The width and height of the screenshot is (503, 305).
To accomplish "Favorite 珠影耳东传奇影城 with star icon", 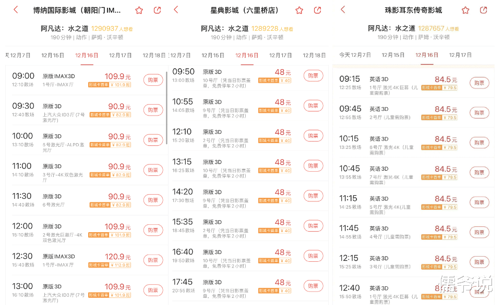I will [x=465, y=10].
